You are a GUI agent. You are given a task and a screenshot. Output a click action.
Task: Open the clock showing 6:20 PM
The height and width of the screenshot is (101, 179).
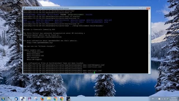(x=173, y=99)
